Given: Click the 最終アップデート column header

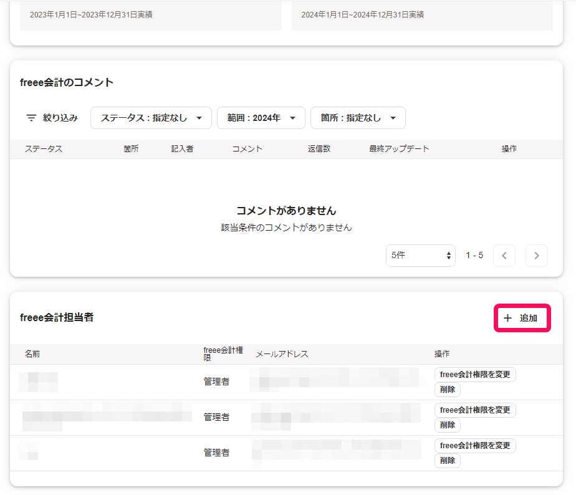Looking at the screenshot, I should point(400,149).
